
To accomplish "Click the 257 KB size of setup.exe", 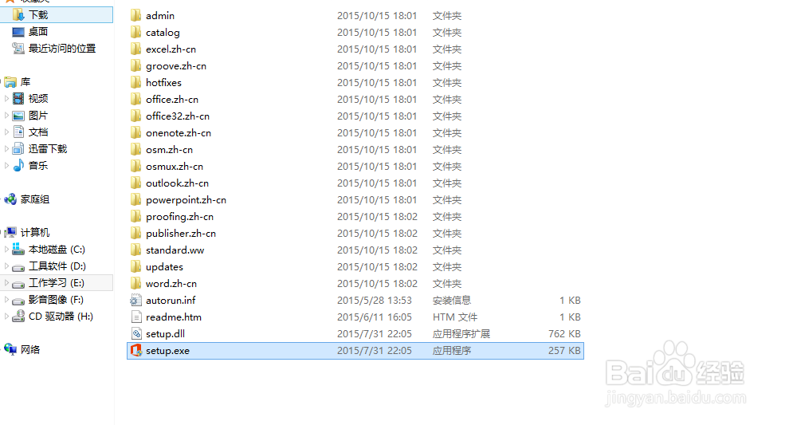I will (564, 351).
